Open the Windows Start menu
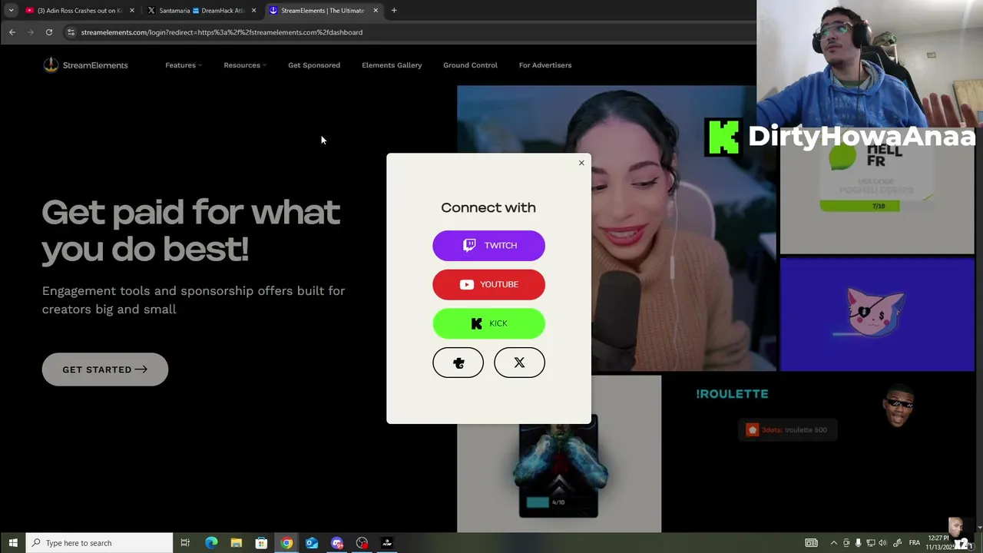This screenshot has height=553, width=983. [13, 543]
